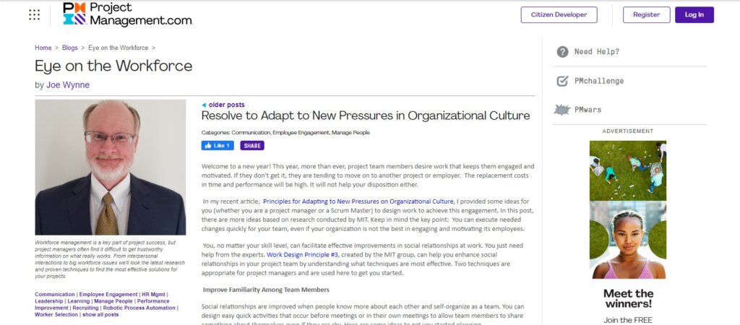Click the Log In button
Viewport: 740px width, 325px height.
(694, 14)
